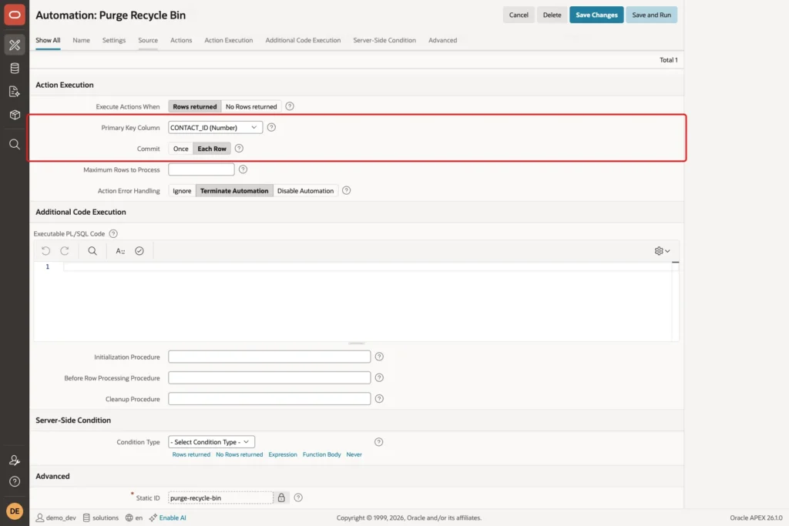Open the DE user account avatar
Screen dimensions: 789x526
(x=15, y=511)
